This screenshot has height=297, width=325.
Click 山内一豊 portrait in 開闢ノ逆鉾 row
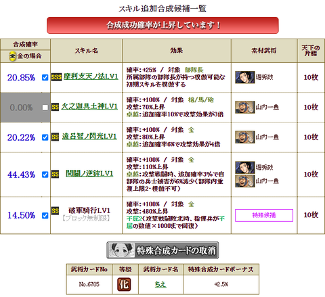click(x=245, y=181)
